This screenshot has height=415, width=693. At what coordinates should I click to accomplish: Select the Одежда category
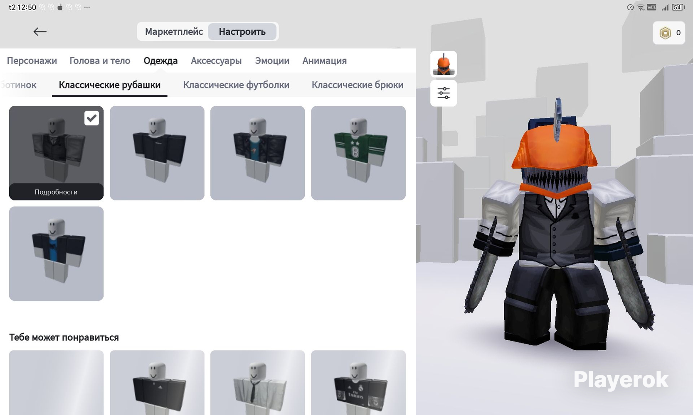pos(160,61)
